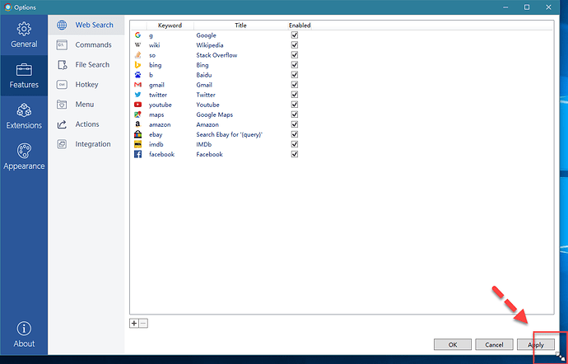This screenshot has width=568, height=364.
Task: Click the Options app icon in title bar
Action: pos(7,7)
